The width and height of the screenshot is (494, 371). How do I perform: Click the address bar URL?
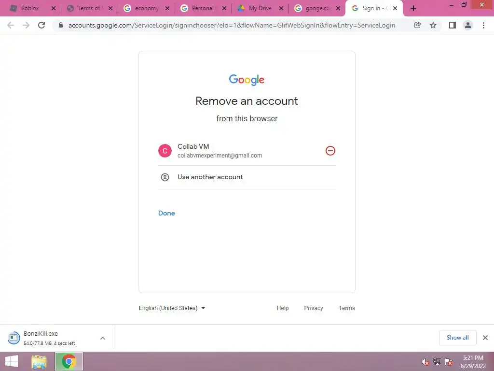pos(232,25)
